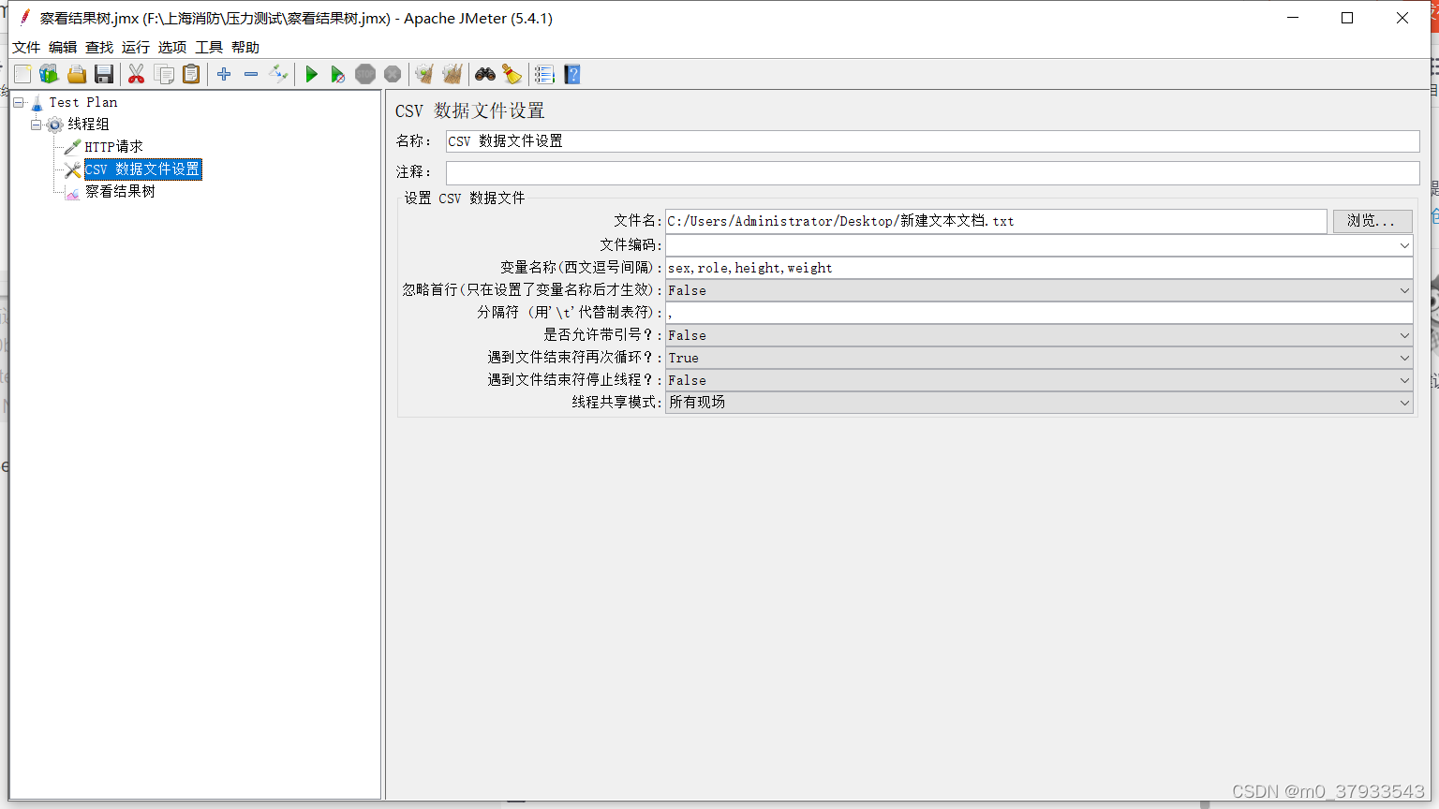The image size is (1439, 809).
Task: Select 察看结果树 in the tree
Action: tap(120, 192)
